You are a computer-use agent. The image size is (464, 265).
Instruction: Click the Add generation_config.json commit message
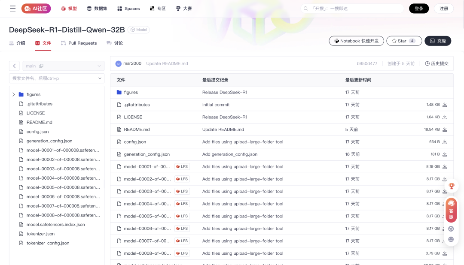pyautogui.click(x=229, y=154)
